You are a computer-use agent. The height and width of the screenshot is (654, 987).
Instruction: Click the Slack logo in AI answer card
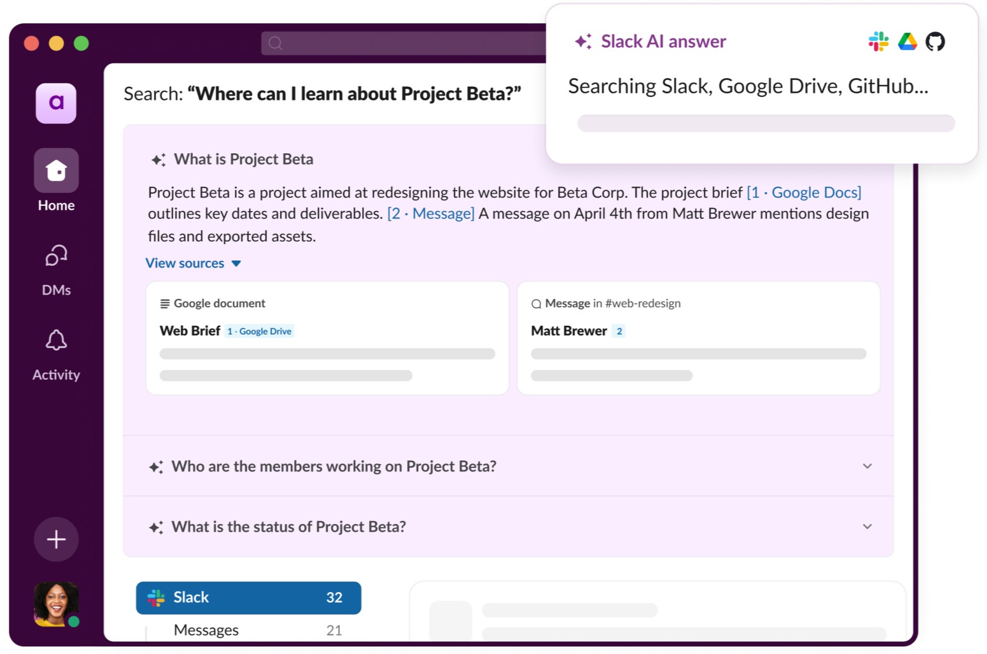tap(878, 41)
